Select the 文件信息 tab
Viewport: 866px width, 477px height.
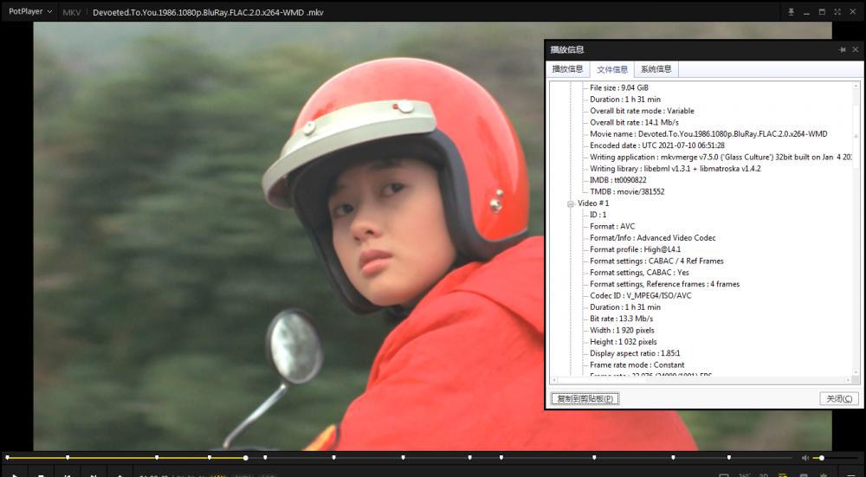click(612, 69)
